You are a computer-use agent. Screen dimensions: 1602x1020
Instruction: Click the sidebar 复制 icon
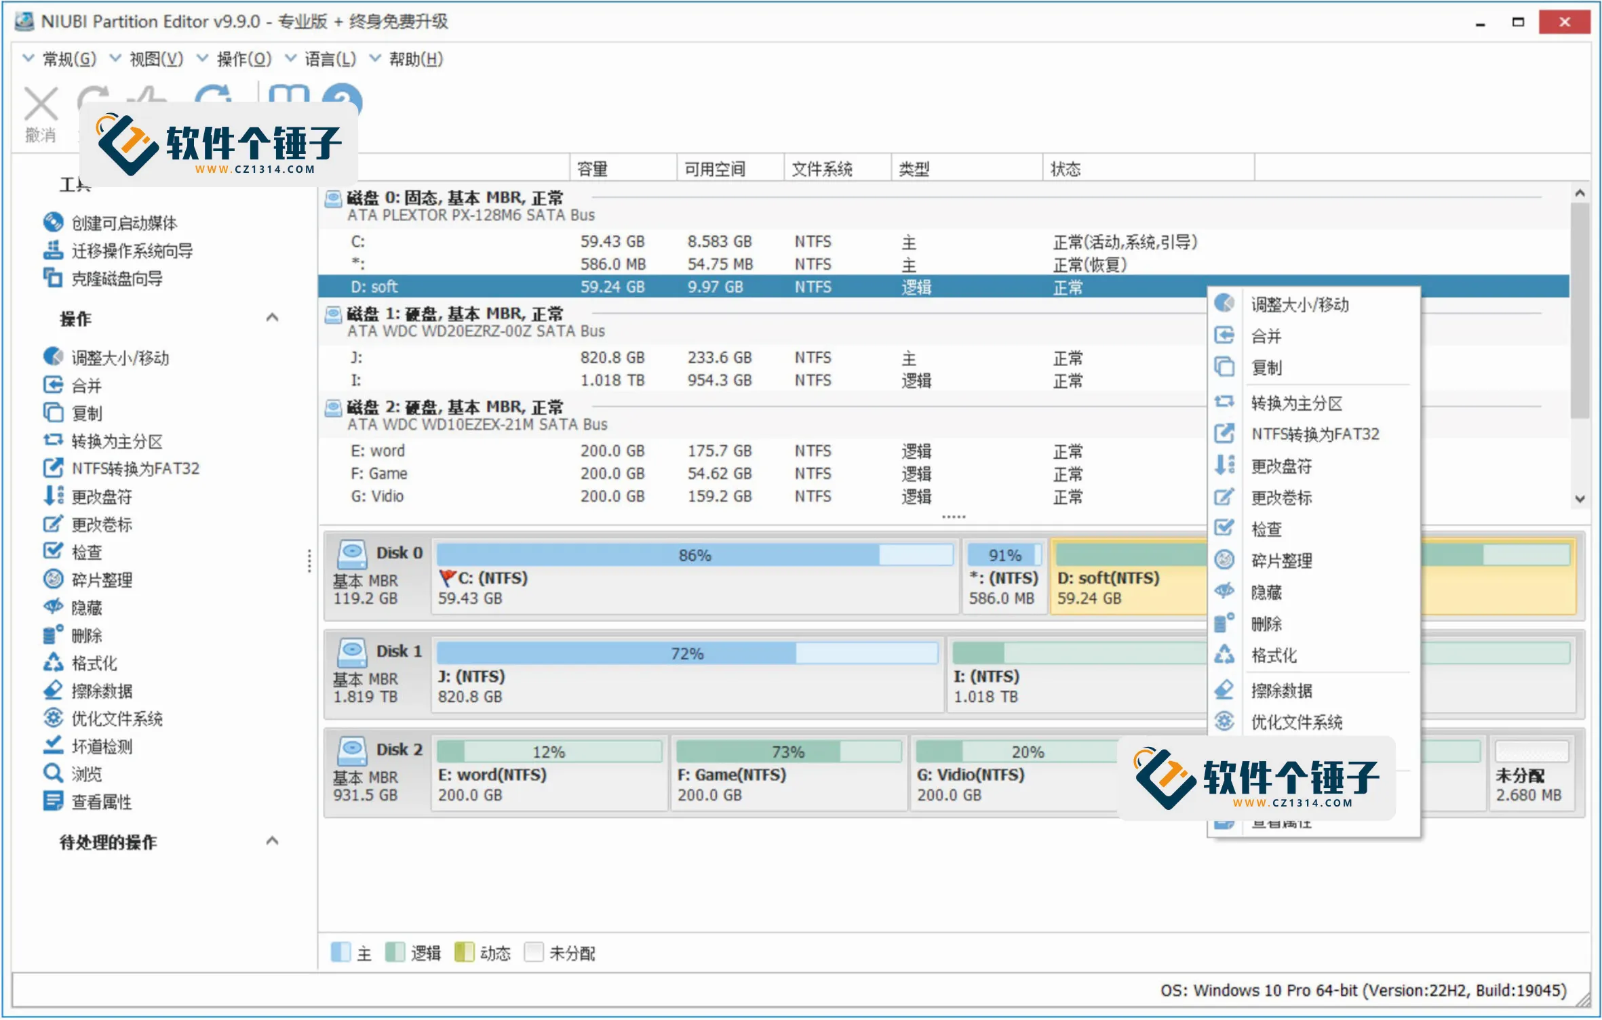click(53, 413)
